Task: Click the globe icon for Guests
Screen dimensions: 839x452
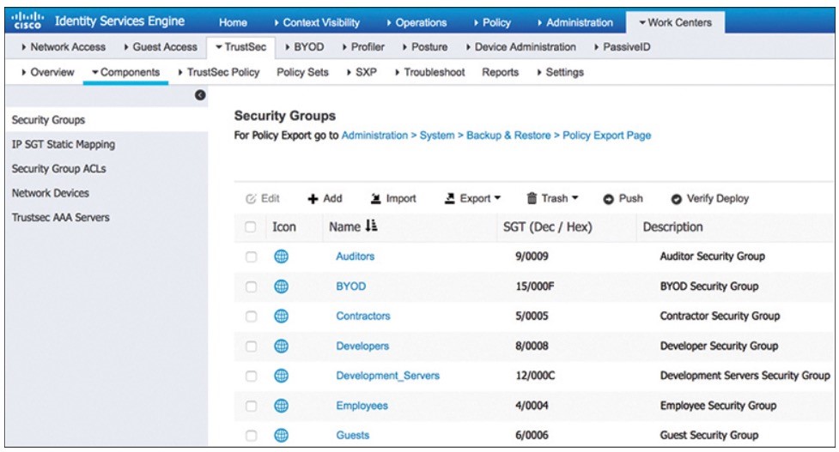Action: click(281, 436)
